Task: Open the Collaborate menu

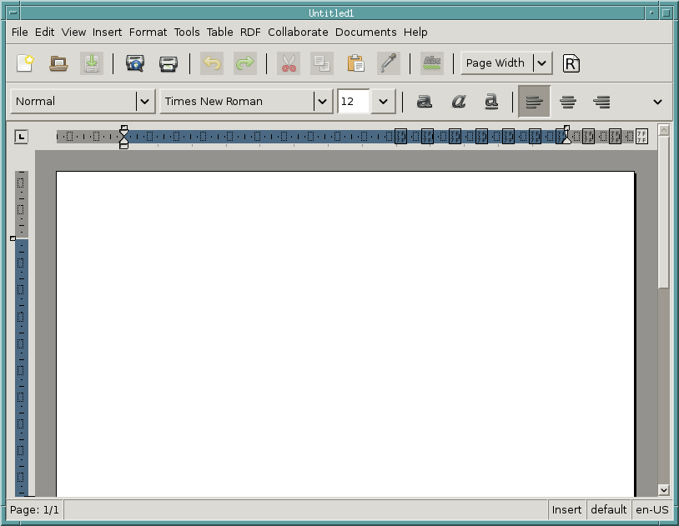Action: coord(298,33)
